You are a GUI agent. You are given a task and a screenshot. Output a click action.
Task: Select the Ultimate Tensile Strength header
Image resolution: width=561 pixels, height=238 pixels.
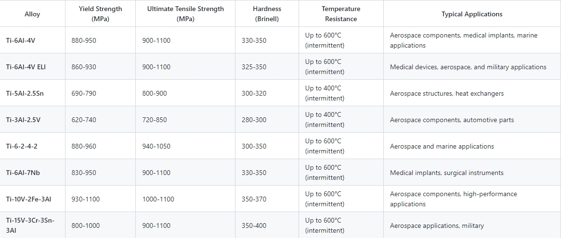pyautogui.click(x=185, y=14)
